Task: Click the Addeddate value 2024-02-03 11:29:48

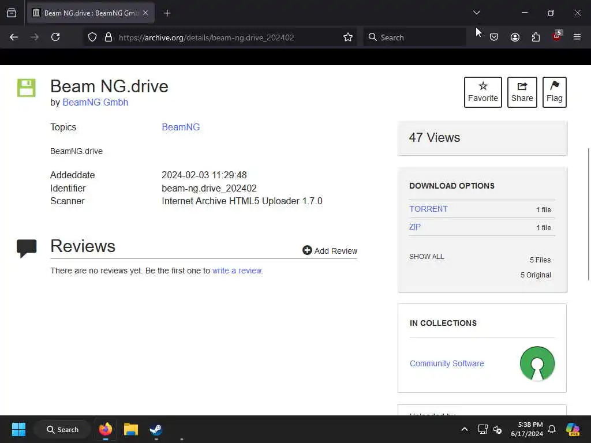Action: tap(204, 175)
